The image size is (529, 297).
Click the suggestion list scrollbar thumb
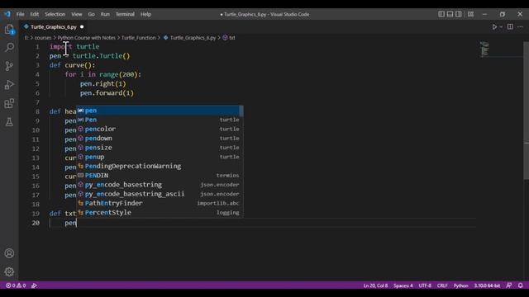[241, 111]
